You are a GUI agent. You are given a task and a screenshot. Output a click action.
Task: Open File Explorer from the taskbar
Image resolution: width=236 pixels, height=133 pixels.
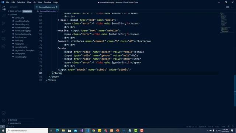click(x=63, y=130)
